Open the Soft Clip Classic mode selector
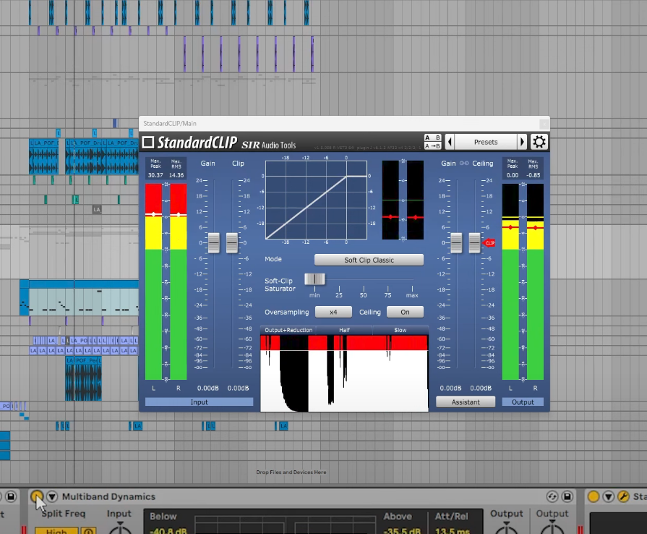Screen dimensions: 647x534 tap(369, 260)
